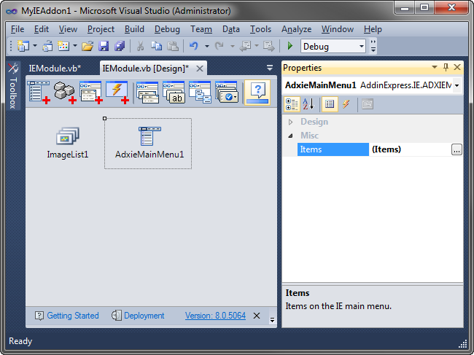Open the Getting Started link

click(x=72, y=316)
